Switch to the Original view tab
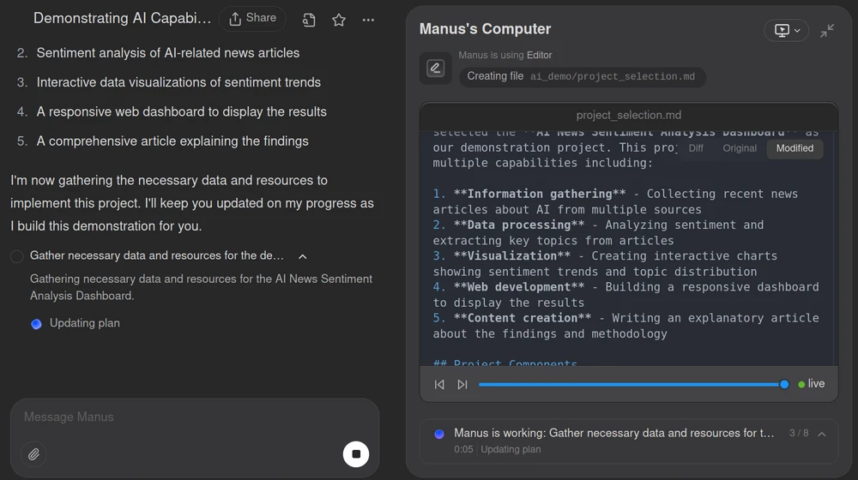Screen dimensions: 858x480 point(740,148)
